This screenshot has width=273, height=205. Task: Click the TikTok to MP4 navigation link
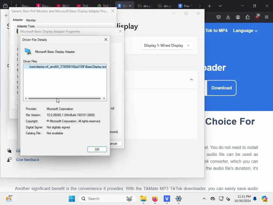pos(216,31)
